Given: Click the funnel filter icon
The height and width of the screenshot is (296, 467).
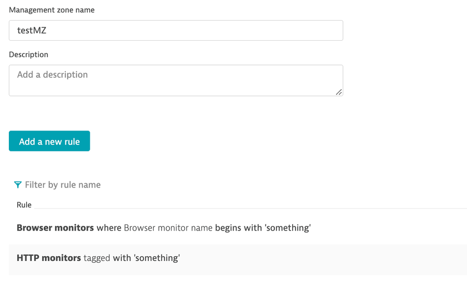Looking at the screenshot, I should coord(18,185).
